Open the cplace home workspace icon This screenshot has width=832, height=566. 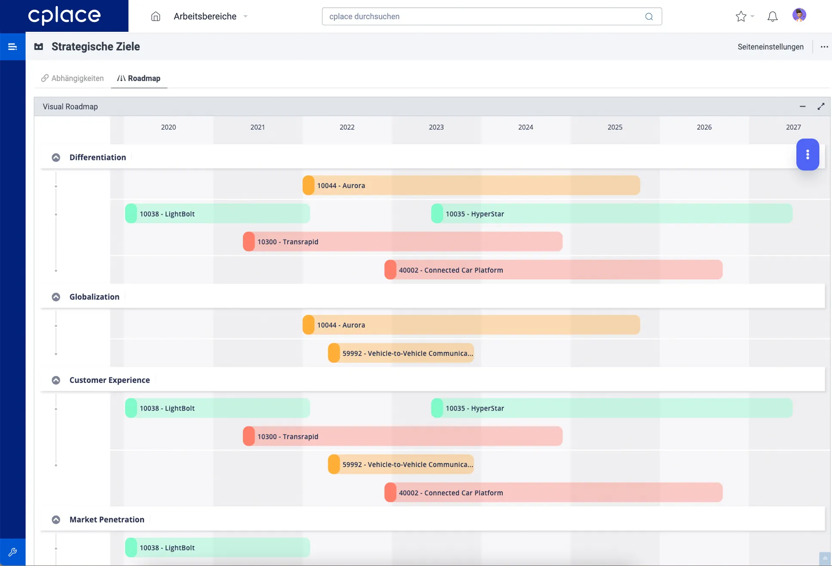[155, 16]
